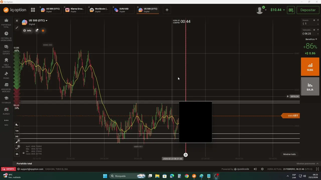321x180 pixels.
Task: Toggle fullscreen mode icon
Action: [x=317, y=169]
